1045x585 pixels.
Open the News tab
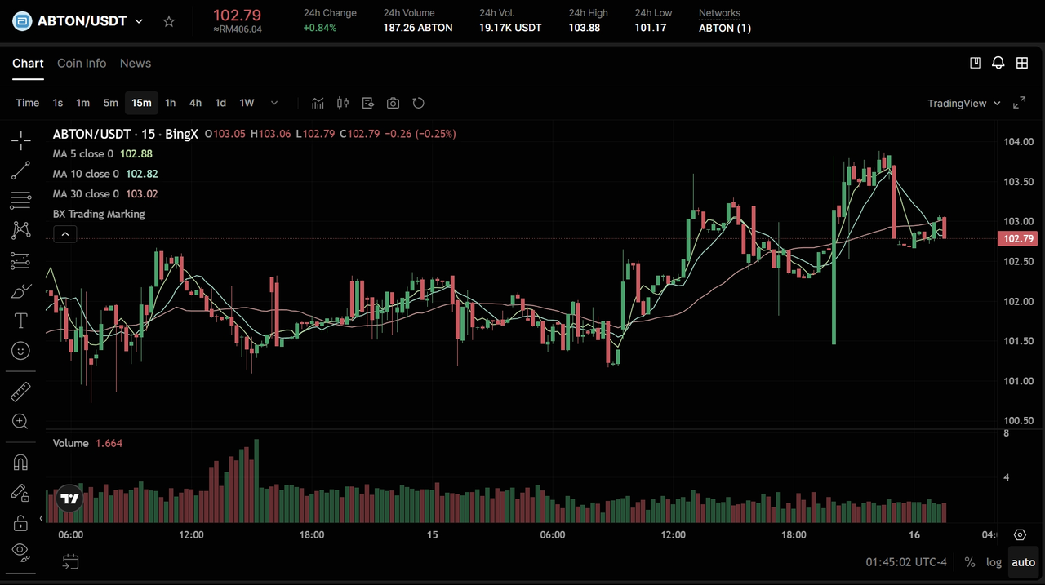(x=136, y=63)
